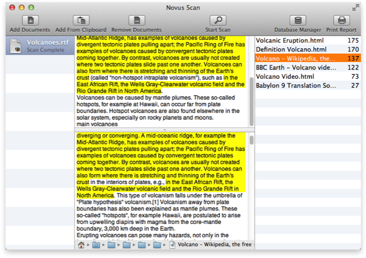366x258 pixels.
Task: Click the Remove Documents toolbar icon
Action: (x=137, y=21)
